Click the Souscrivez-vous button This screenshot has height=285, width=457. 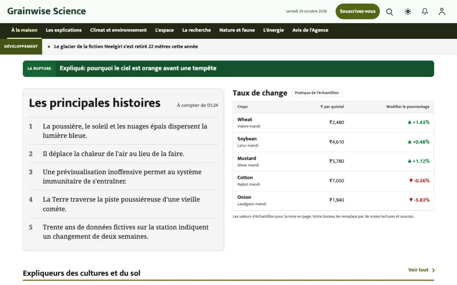[358, 11]
